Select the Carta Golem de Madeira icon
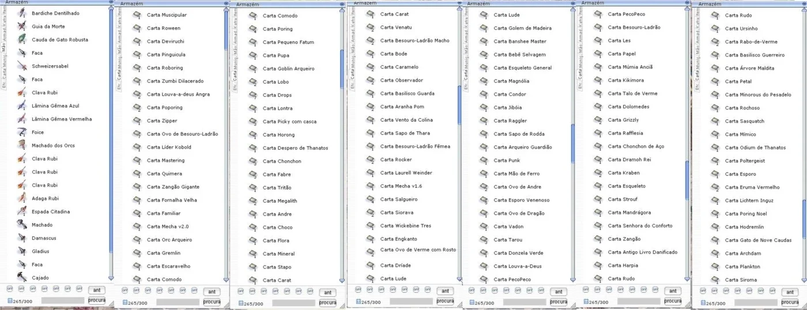This screenshot has width=807, height=310. [x=484, y=28]
